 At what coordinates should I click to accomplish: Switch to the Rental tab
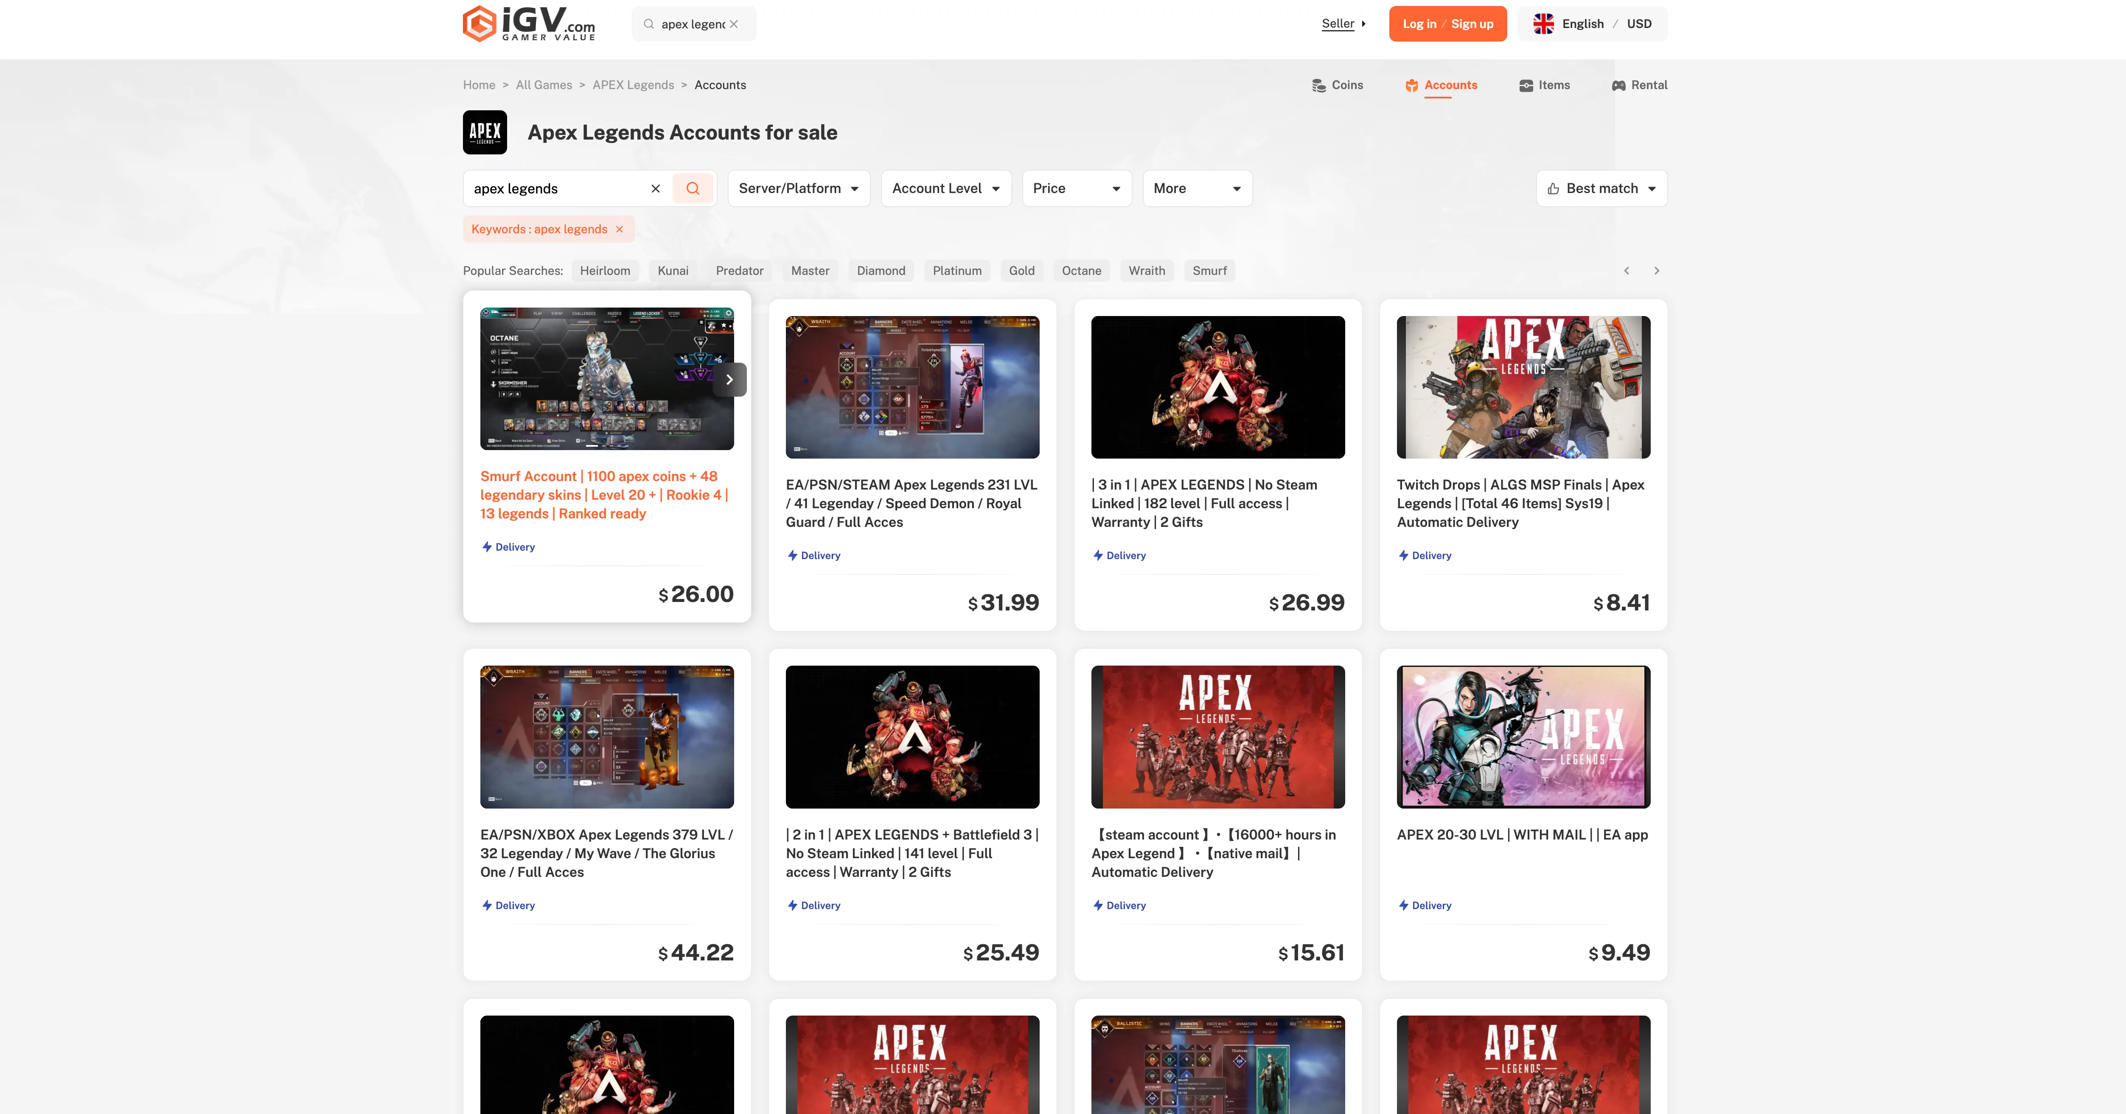(x=1639, y=85)
